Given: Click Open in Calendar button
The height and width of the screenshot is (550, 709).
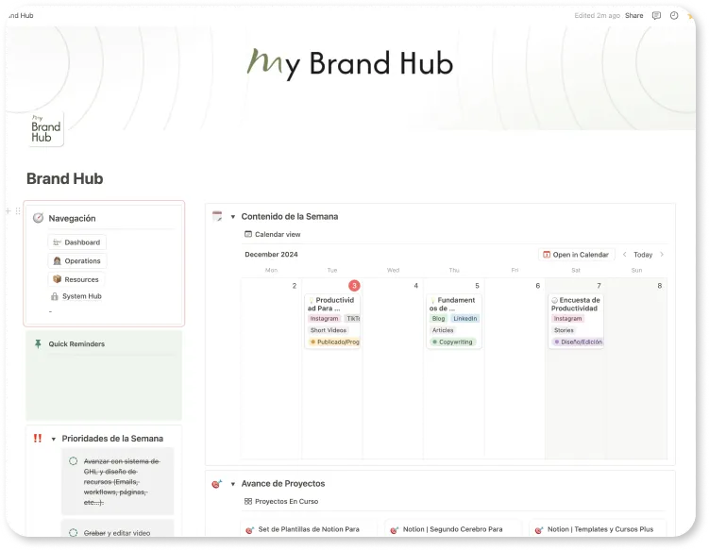Looking at the screenshot, I should tap(576, 255).
